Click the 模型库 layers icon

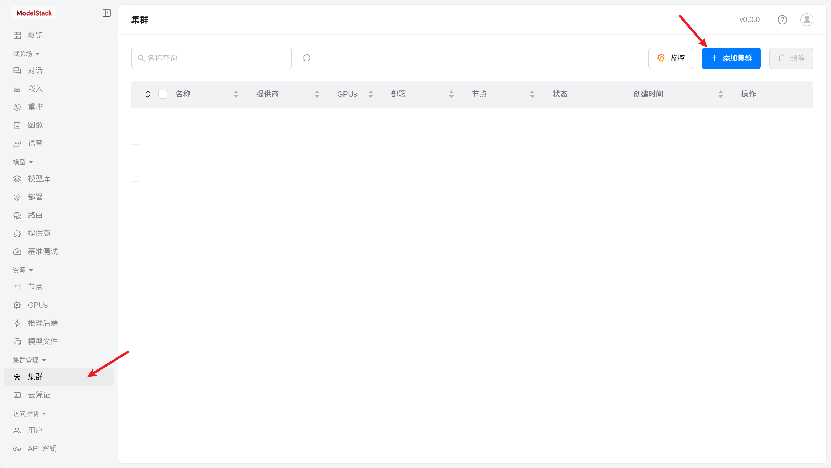pyautogui.click(x=17, y=179)
